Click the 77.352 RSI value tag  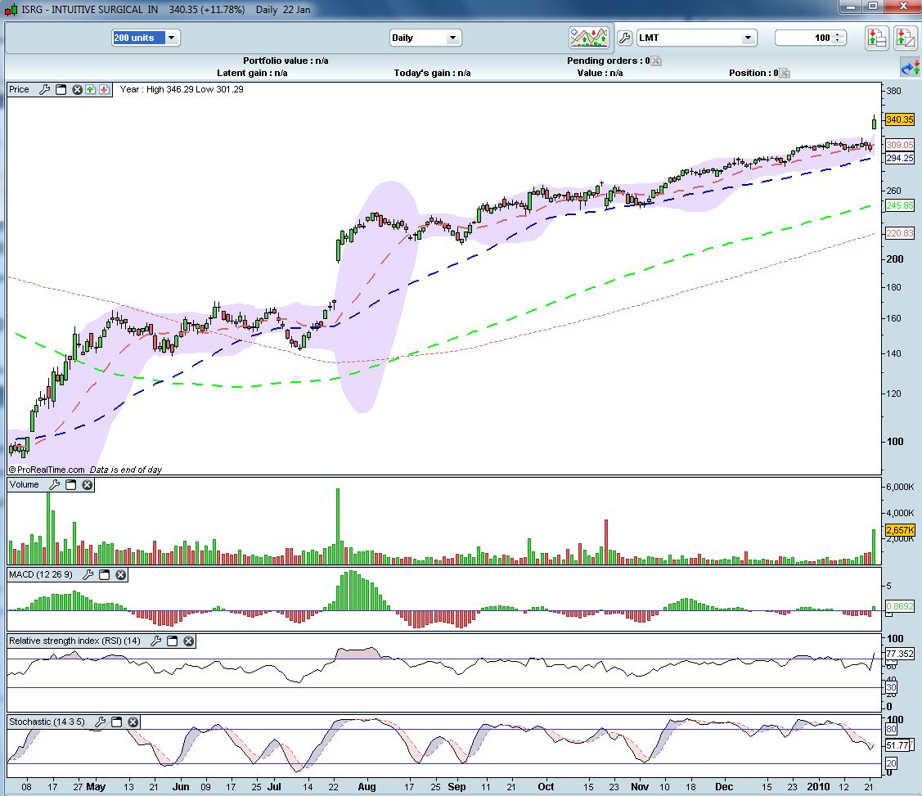point(900,654)
